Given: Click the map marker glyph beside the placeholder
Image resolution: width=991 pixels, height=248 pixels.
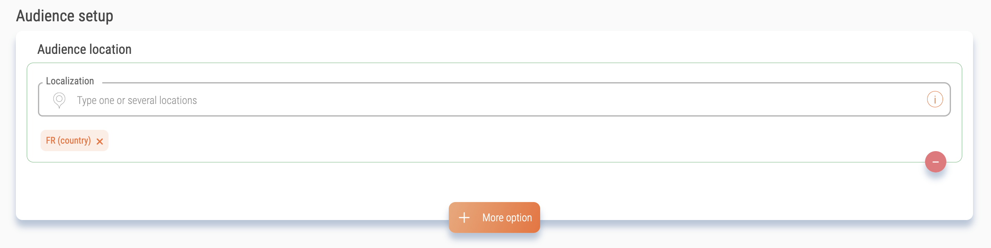Looking at the screenshot, I should click(59, 100).
